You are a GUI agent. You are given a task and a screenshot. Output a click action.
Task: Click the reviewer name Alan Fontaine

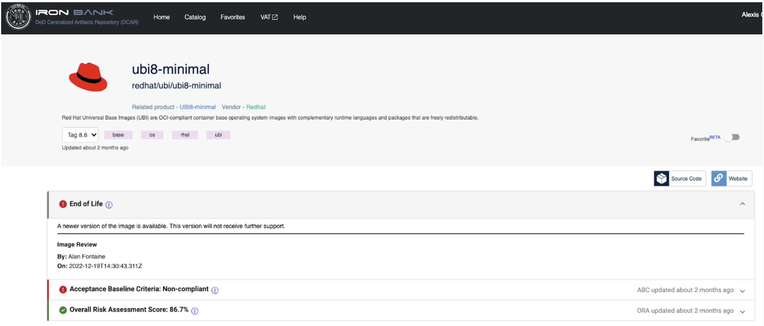pyautogui.click(x=86, y=256)
